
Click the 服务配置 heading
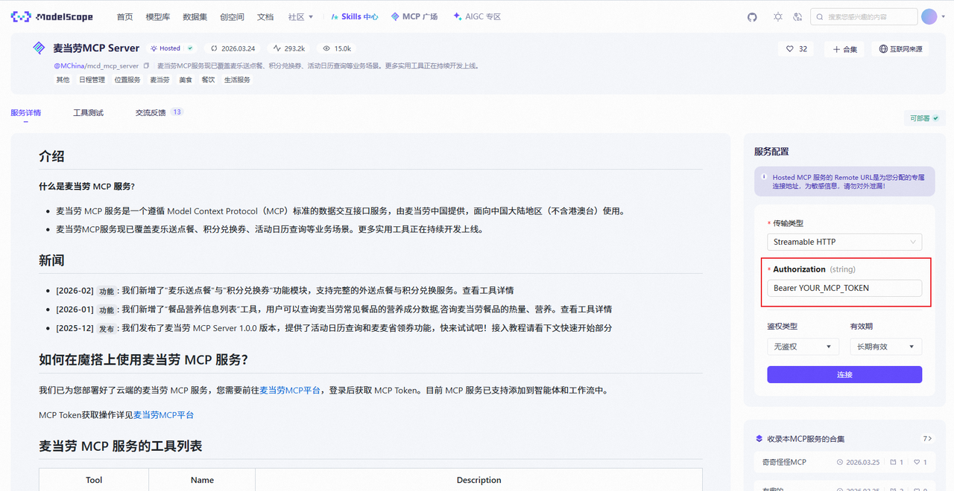(x=771, y=151)
